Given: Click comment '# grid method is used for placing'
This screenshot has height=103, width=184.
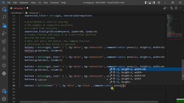Looking at the screenshot, I should coord(46,22).
